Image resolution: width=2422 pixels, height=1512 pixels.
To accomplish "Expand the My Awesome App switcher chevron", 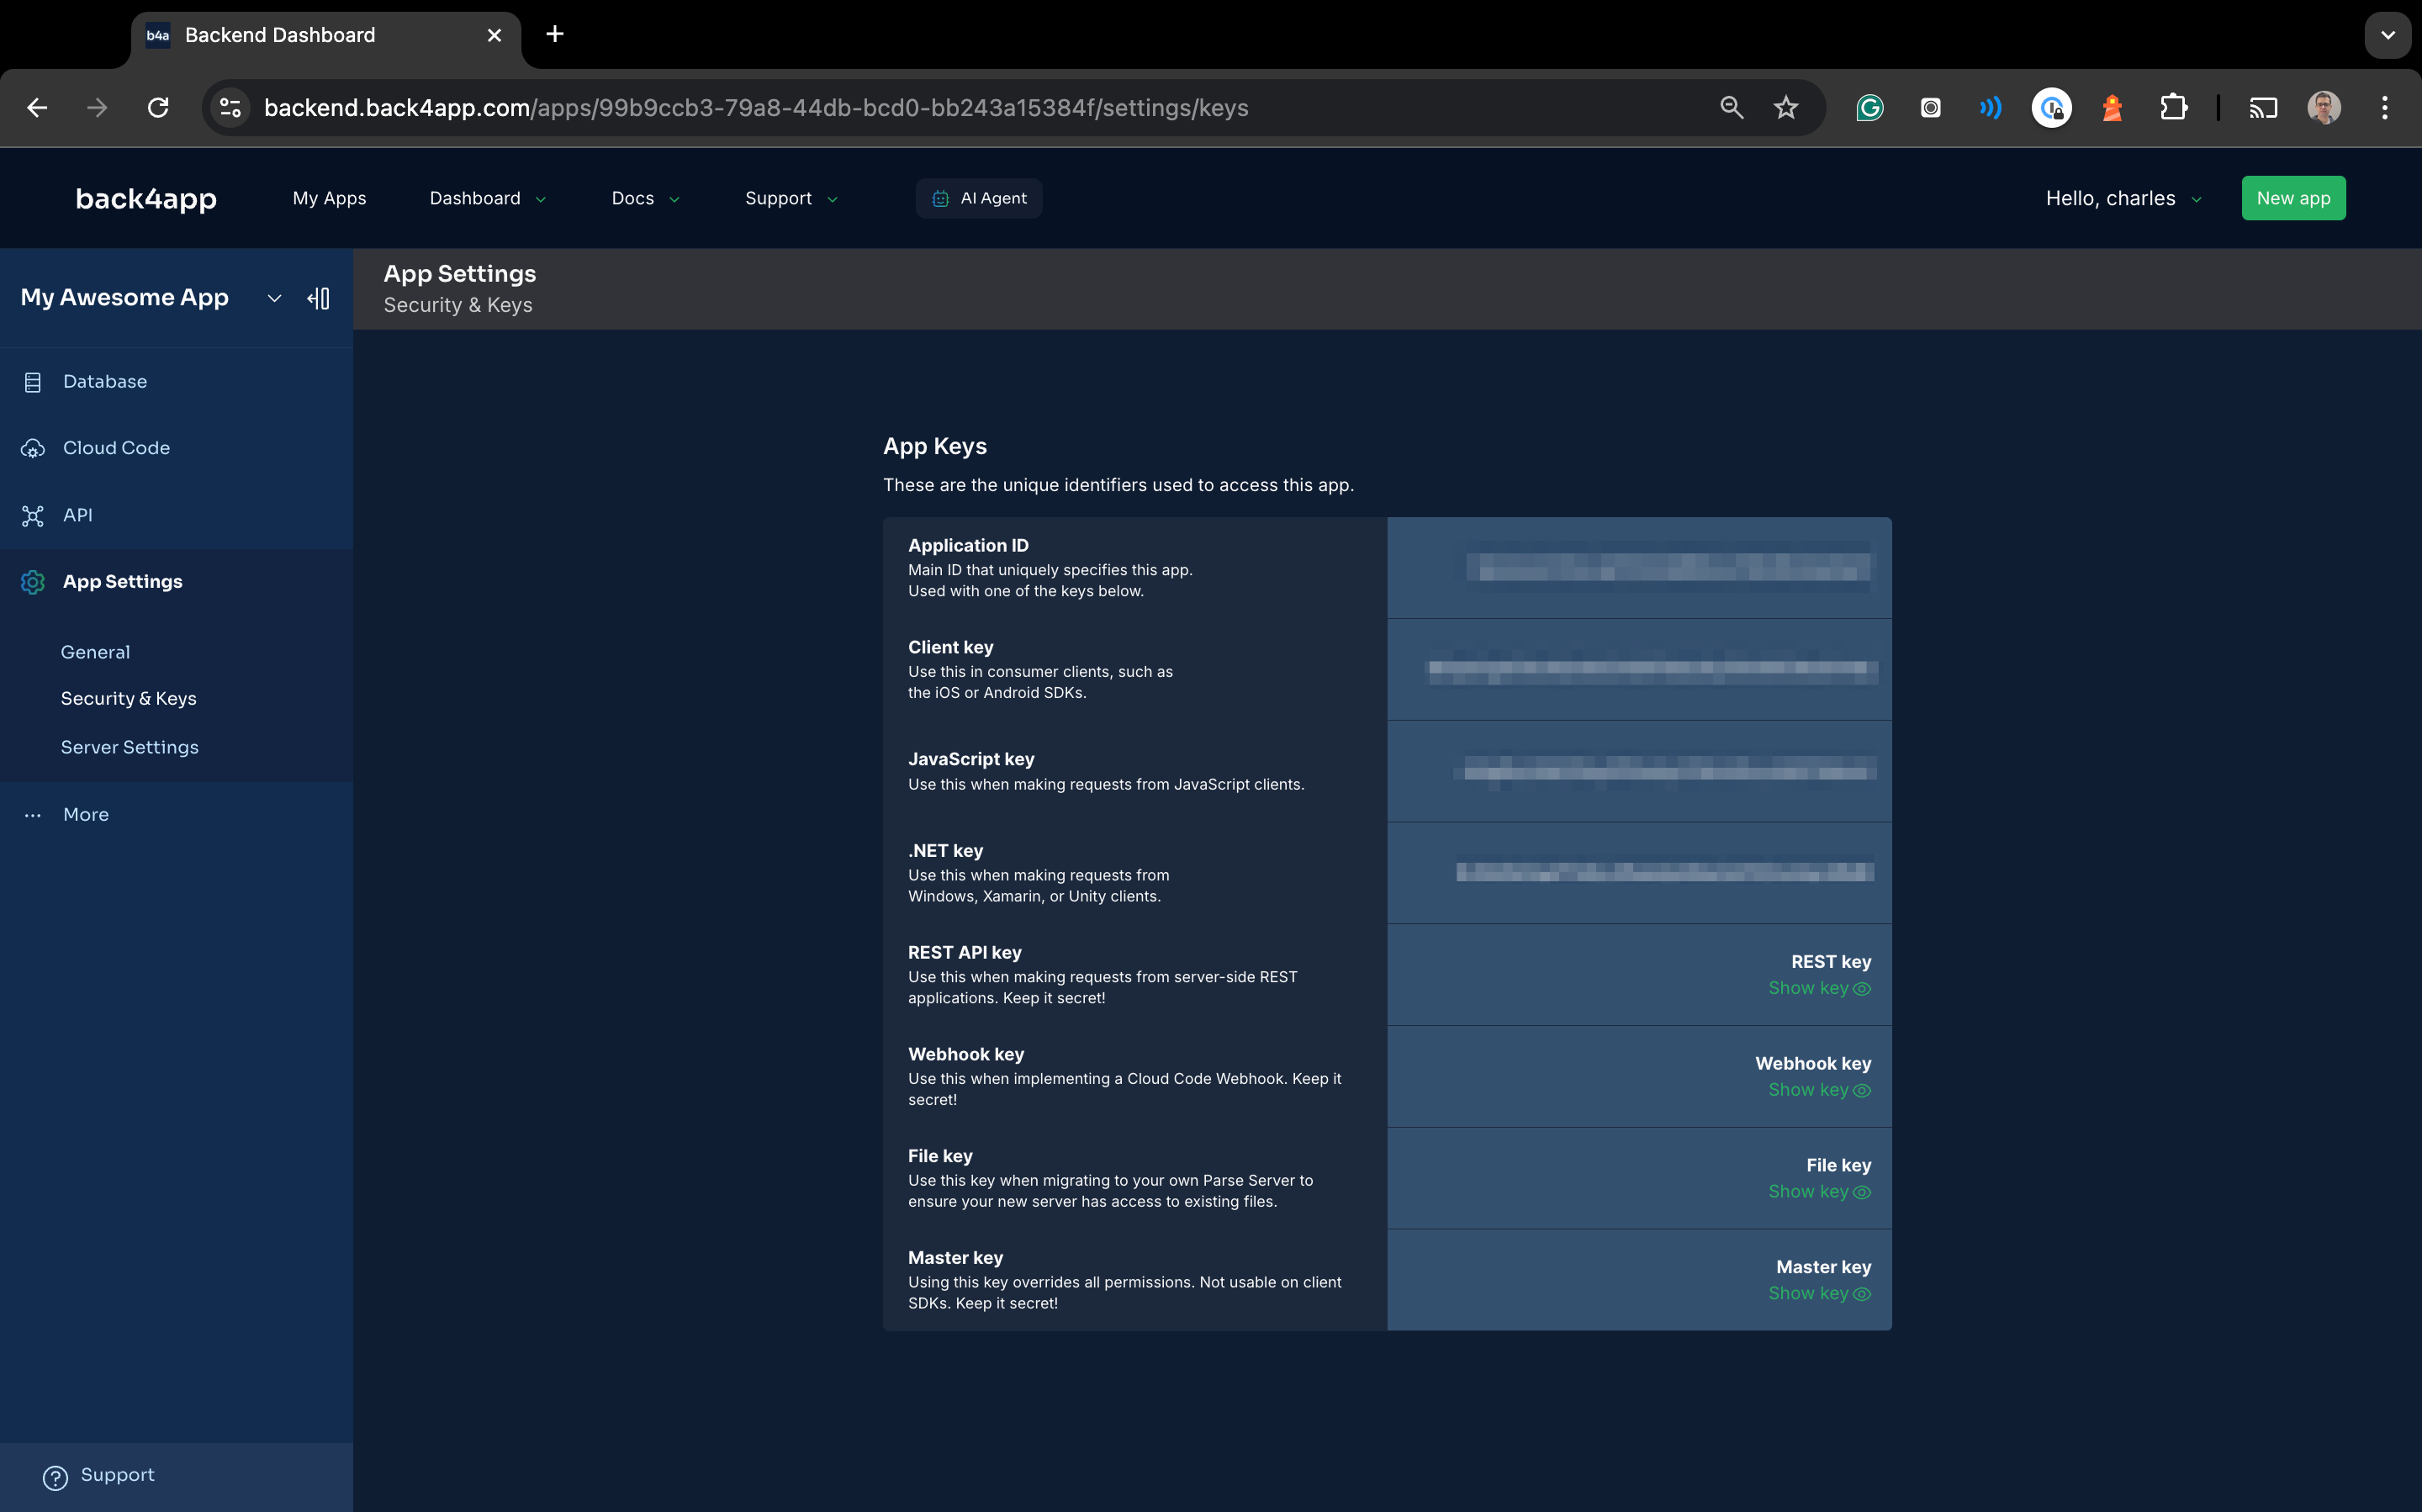I will point(274,298).
